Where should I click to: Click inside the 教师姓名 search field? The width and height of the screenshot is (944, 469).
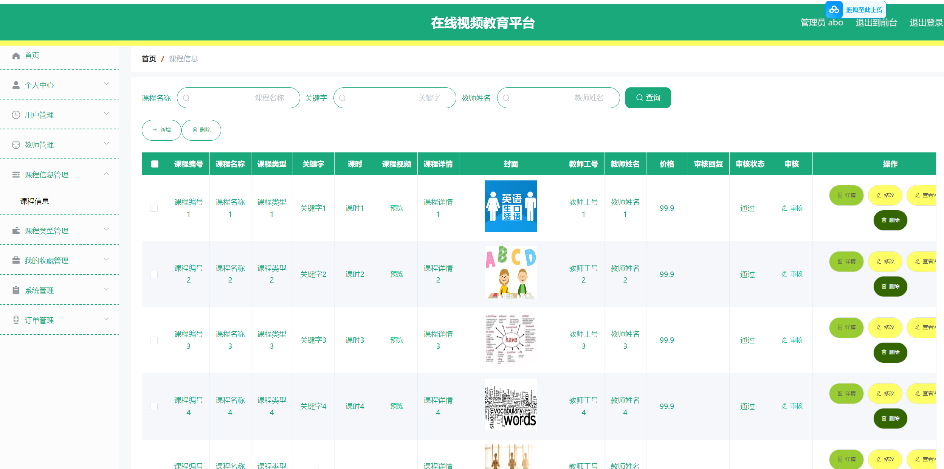point(558,98)
